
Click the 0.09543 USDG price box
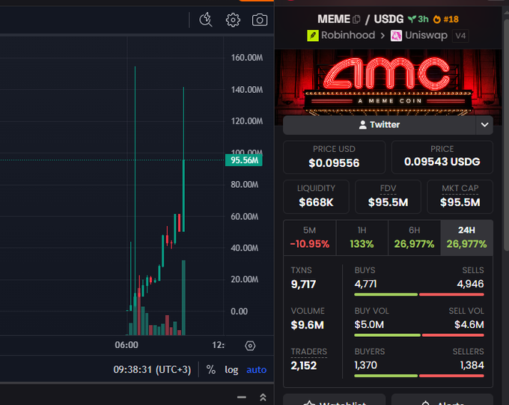click(442, 157)
